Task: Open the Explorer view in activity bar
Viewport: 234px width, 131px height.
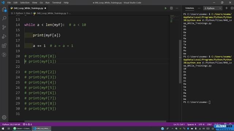Action: click(x=4, y=9)
